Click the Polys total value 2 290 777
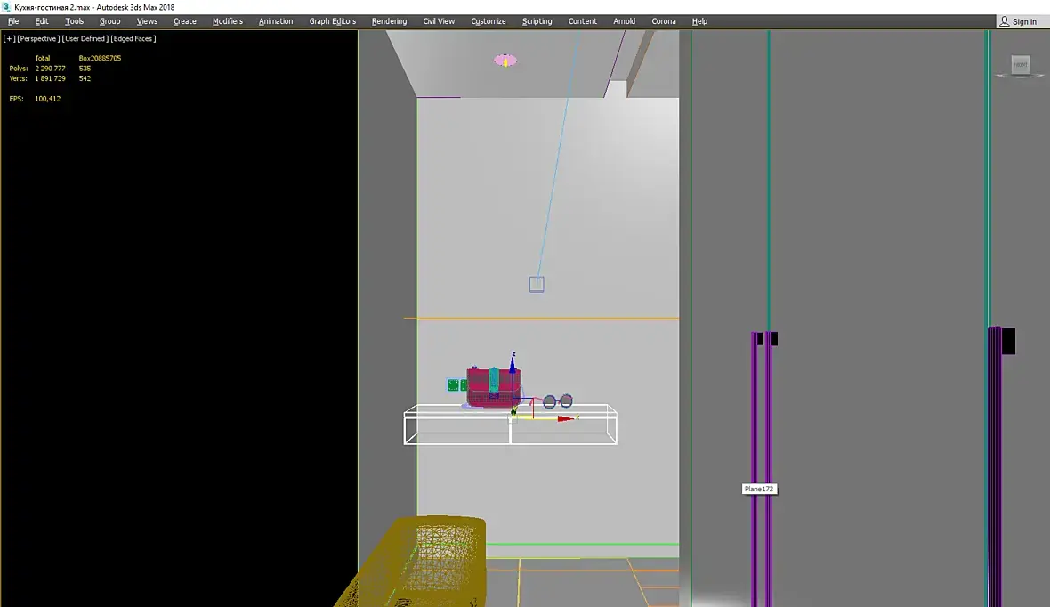Viewport: 1050px width, 607px height. pyautogui.click(x=50, y=69)
